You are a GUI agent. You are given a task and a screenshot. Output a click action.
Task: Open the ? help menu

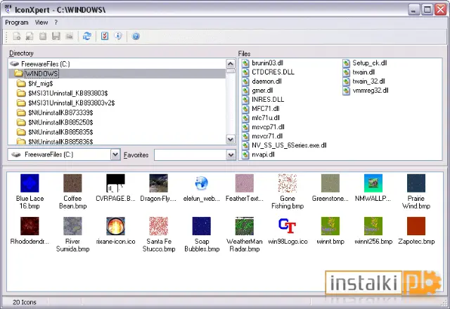tap(56, 22)
